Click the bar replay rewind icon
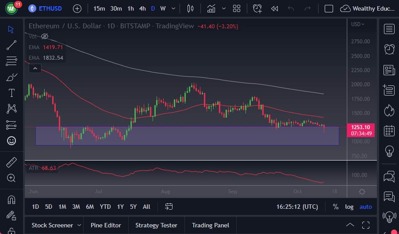Viewport: 399px width, 234px height. [274, 8]
